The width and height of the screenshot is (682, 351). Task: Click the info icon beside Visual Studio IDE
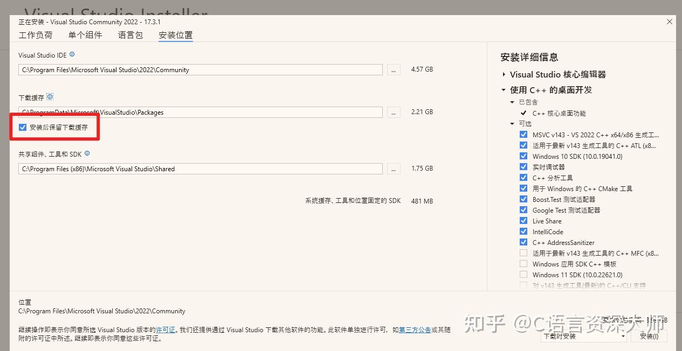(x=72, y=53)
